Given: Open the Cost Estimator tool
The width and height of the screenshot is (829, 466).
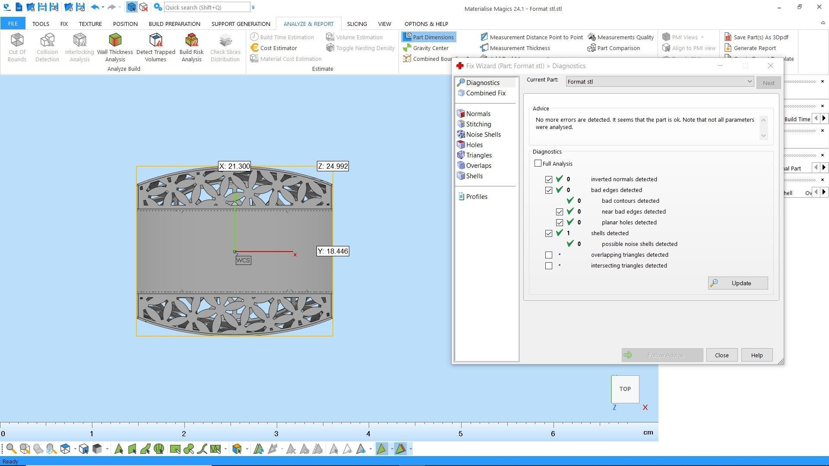Looking at the screenshot, I should pos(278,48).
